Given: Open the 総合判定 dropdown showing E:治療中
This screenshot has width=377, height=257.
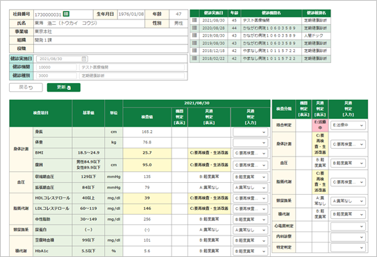Looking at the screenshot, I should (348, 125).
